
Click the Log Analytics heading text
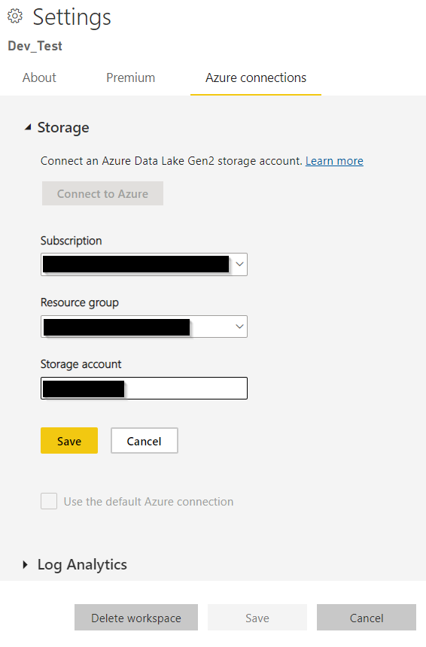pos(82,564)
